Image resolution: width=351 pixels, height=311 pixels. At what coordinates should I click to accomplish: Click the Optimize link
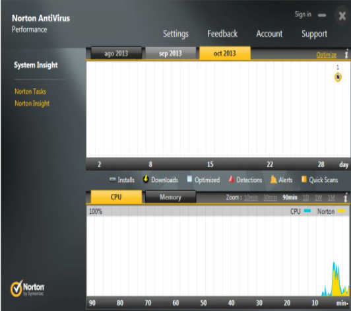point(326,55)
